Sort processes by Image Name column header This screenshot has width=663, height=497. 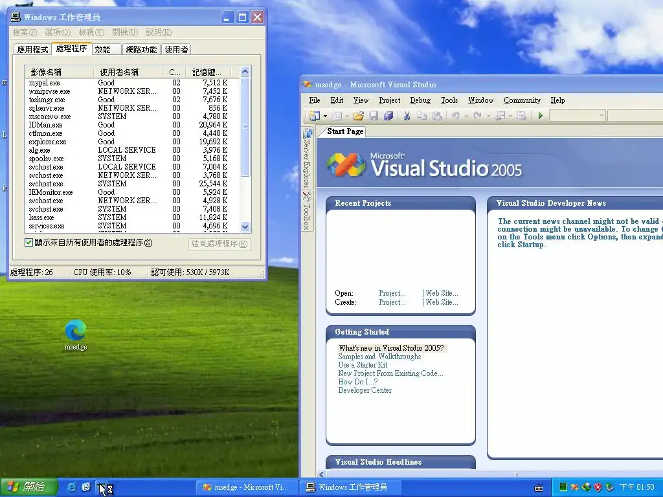[59, 72]
